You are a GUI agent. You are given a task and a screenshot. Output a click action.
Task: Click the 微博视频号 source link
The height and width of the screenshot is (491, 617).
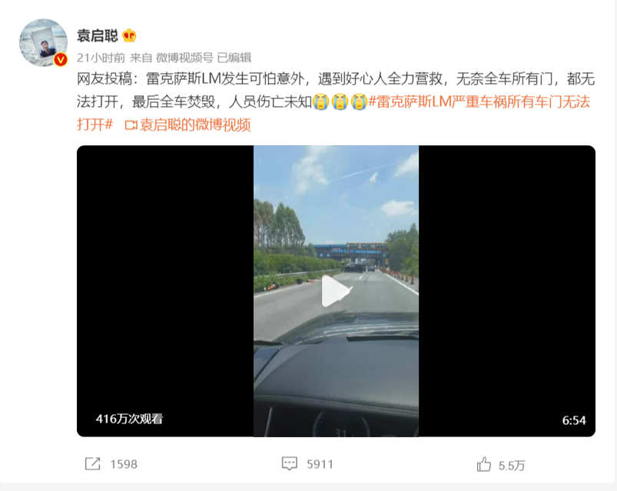tap(184, 58)
